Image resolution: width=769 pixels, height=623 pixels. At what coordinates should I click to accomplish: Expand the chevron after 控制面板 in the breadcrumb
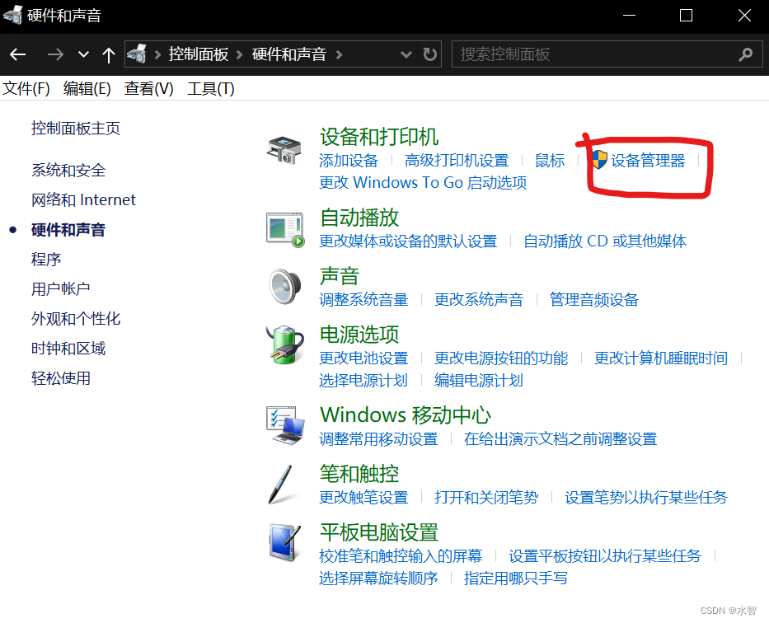pos(240,54)
